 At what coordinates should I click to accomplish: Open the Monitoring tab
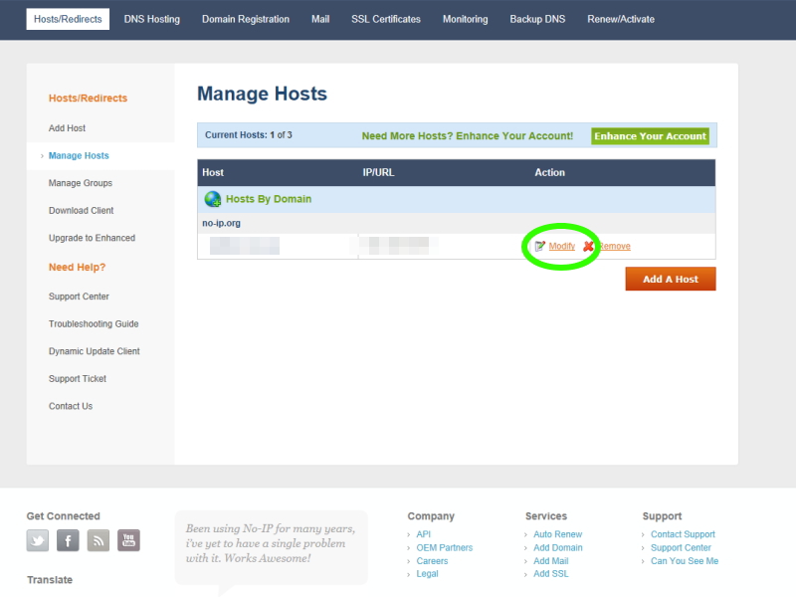(465, 19)
